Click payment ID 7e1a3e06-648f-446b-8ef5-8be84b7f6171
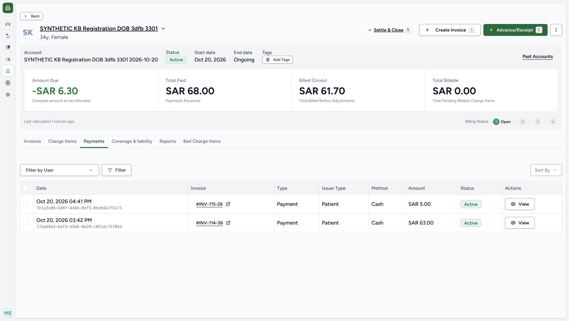The height and width of the screenshot is (321, 569). click(79, 208)
